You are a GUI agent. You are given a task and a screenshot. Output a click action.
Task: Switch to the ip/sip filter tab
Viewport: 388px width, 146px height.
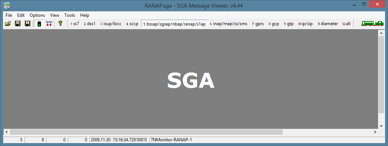coord(305,24)
